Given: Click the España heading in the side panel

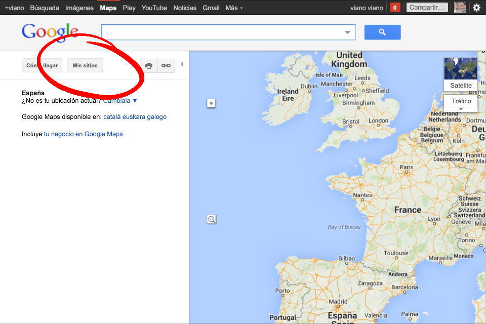Looking at the screenshot, I should (33, 93).
